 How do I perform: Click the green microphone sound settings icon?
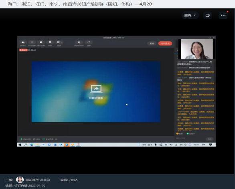(21, 139)
